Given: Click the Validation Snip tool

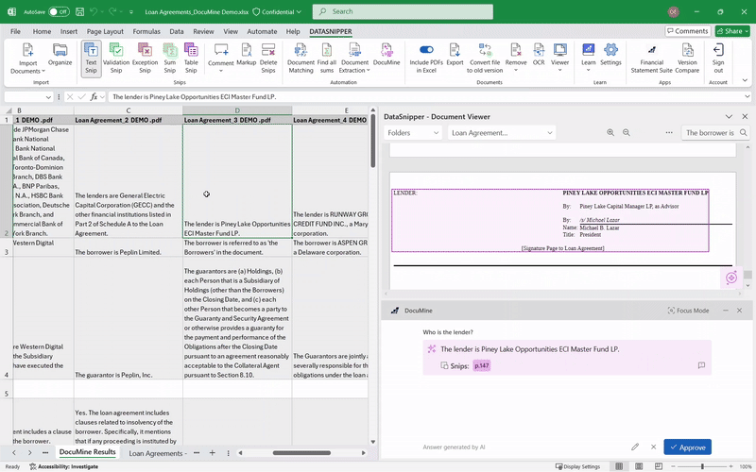Looking at the screenshot, I should [x=117, y=58].
